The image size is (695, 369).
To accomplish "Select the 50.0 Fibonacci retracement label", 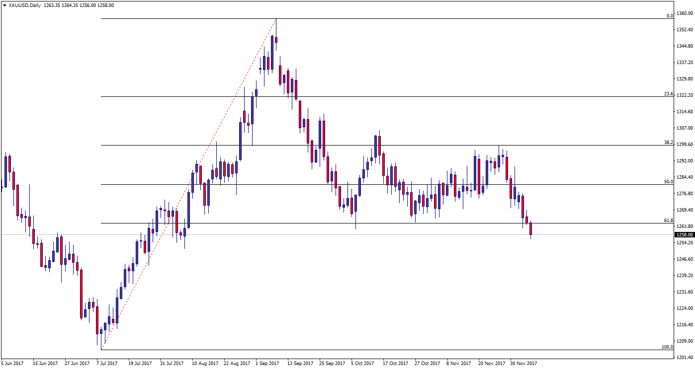I will pos(668,182).
